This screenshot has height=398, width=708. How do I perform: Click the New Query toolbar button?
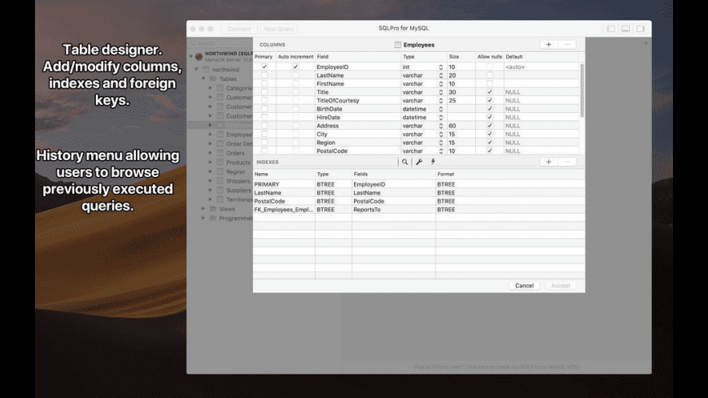[278, 29]
